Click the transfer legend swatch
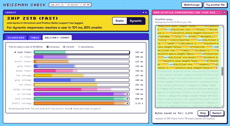 click(x=64, y=47)
